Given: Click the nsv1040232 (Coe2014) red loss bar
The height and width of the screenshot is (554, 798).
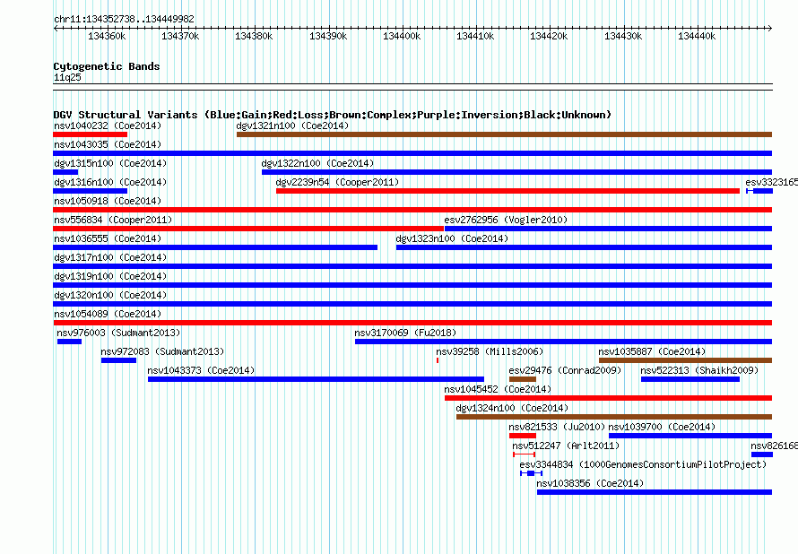Looking at the screenshot, I should click(90, 134).
